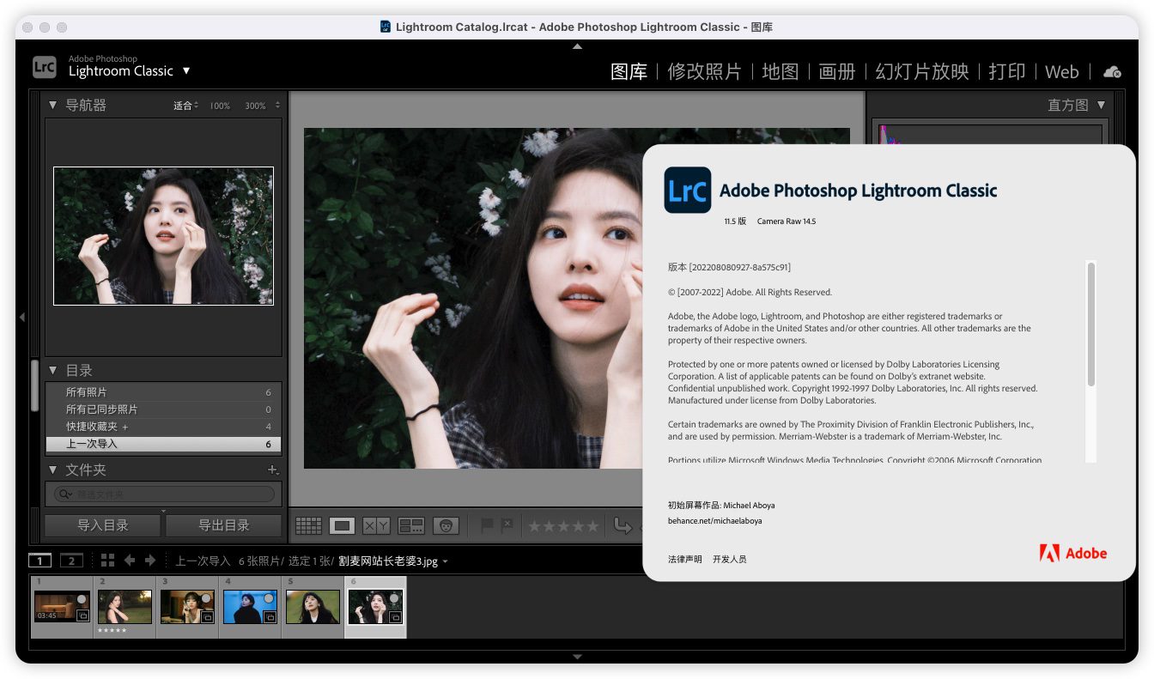Collapse the left panel group arrow

22,318
